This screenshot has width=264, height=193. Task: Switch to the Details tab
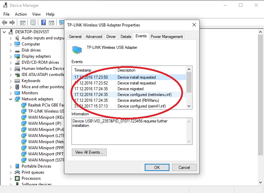tap(126, 37)
